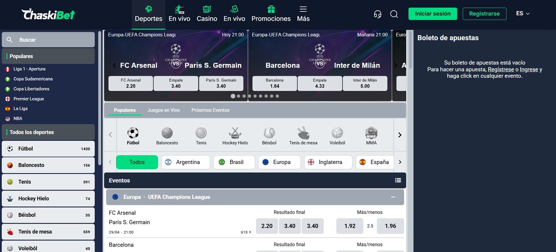
Task: Select Baloncesto icon in sports carousel
Action: (167, 133)
